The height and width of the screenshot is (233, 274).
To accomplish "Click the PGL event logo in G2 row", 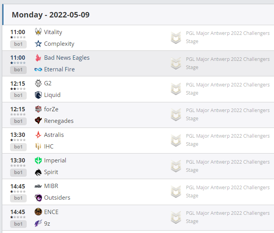I will click(176, 89).
